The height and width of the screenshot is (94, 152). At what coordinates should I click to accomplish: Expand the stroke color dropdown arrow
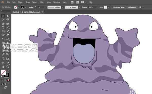pyautogui.click(x=25, y=7)
